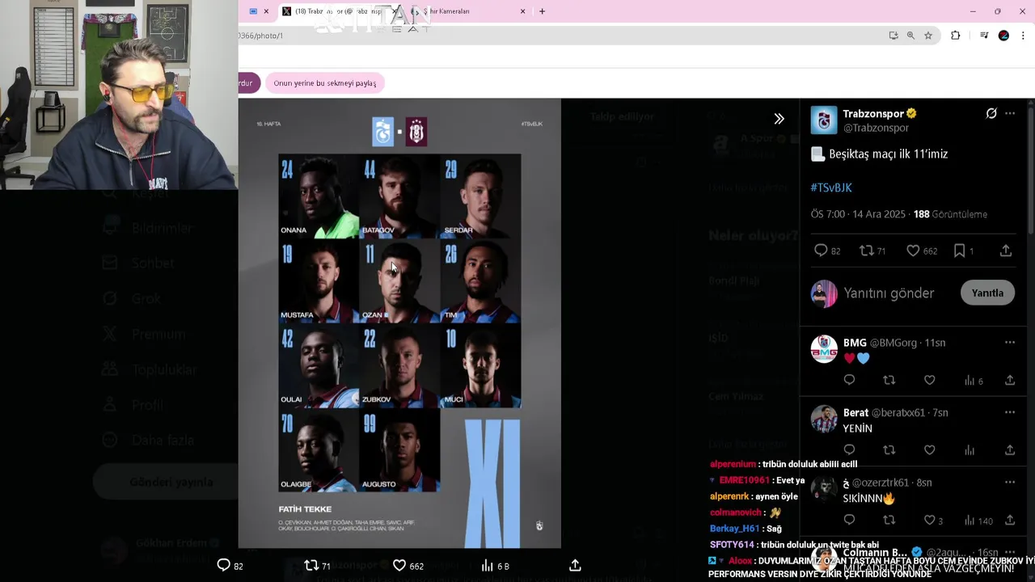Viewport: 1035px width, 582px height.
Task: Repost the ozerztrk61 comment
Action: pos(889,521)
